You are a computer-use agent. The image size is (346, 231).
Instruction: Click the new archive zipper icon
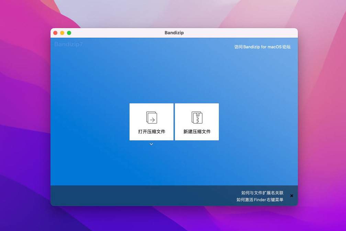197,117
